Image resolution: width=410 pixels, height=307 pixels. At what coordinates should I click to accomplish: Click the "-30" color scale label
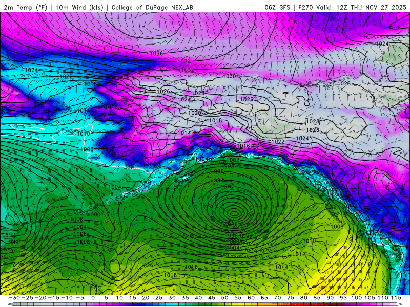point(14,298)
